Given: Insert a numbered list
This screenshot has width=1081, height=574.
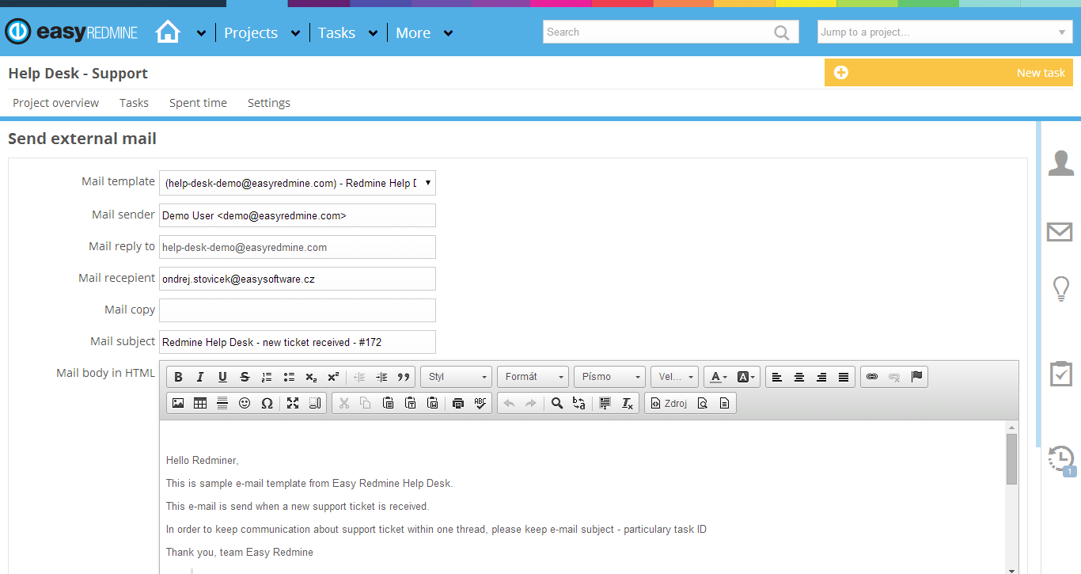Looking at the screenshot, I should pos(267,377).
